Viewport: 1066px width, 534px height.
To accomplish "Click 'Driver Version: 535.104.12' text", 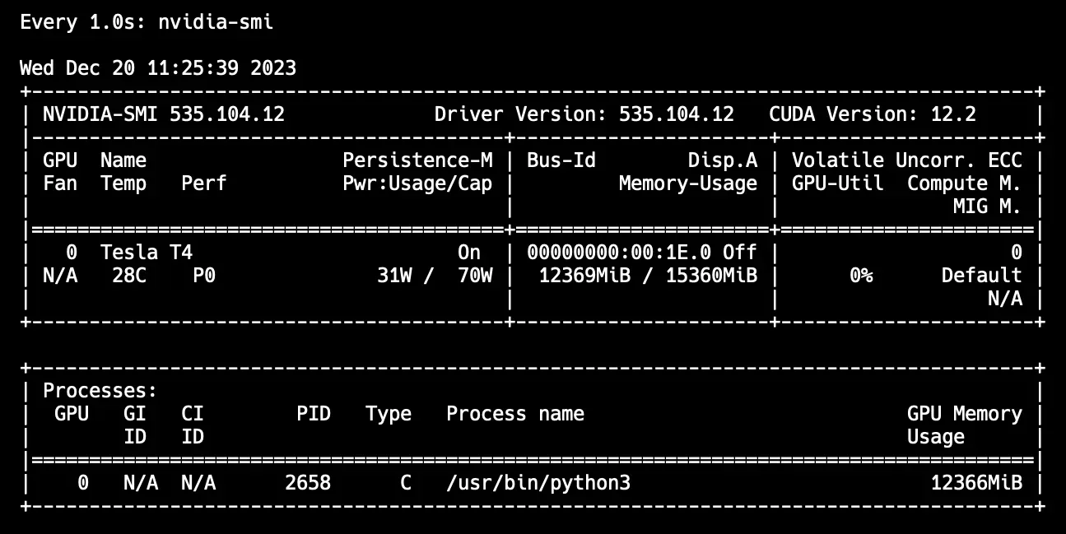I will 584,114.
